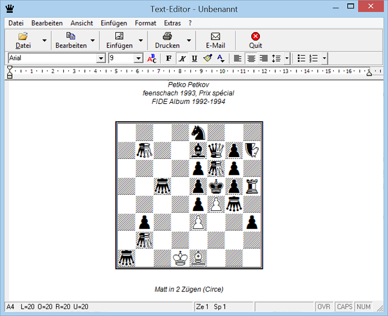Click the Einfügen picture toolbar icon
Image resolution: width=388 pixels, height=316 pixels.
119,36
